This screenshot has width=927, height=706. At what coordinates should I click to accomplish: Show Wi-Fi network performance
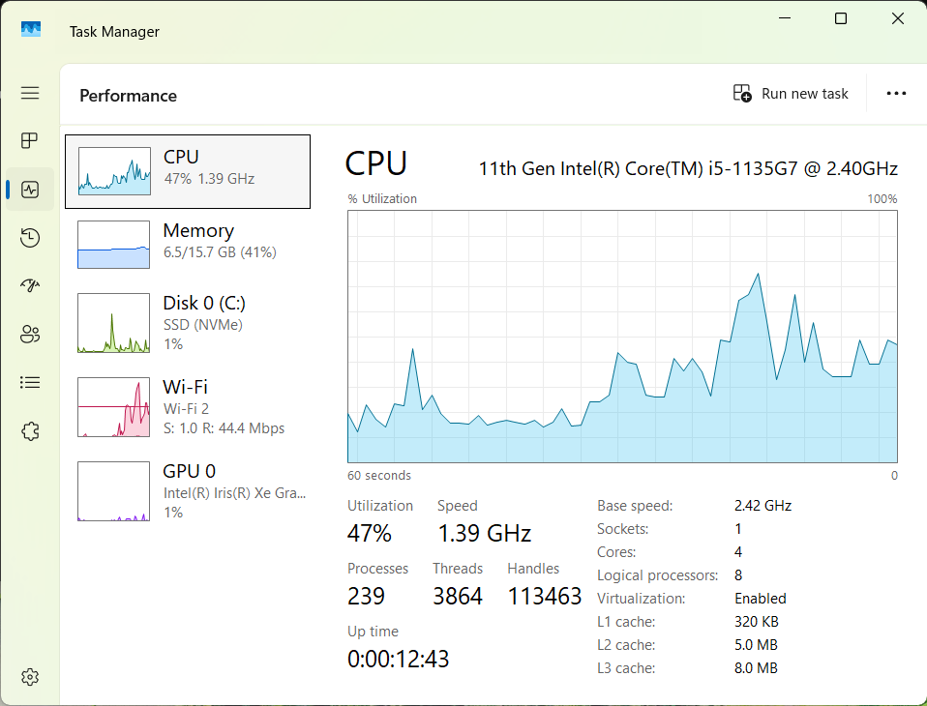(x=188, y=407)
